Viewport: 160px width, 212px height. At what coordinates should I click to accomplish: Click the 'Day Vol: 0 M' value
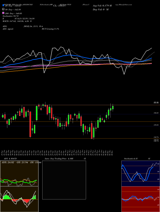point(100,9)
